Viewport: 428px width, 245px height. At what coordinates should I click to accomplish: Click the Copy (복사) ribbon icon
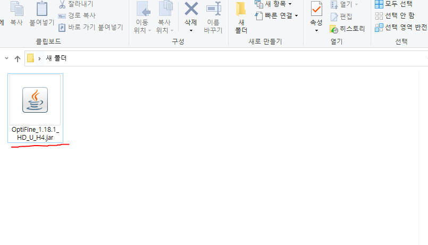pyautogui.click(x=16, y=10)
